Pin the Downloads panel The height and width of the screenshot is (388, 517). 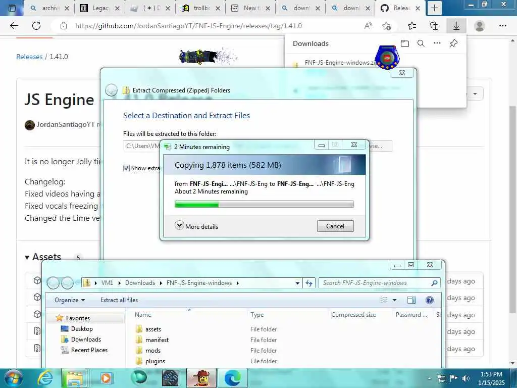click(453, 43)
